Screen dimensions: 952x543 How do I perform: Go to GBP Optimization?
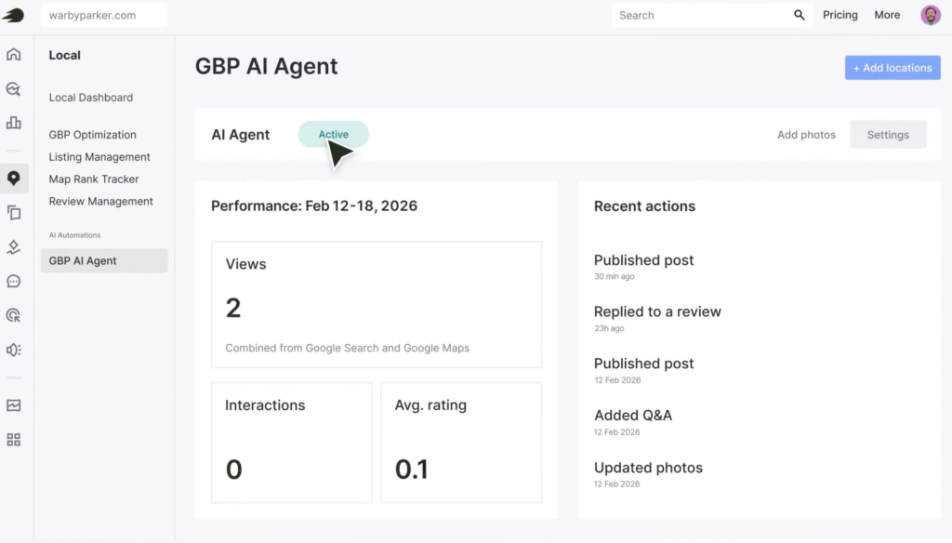pyautogui.click(x=92, y=135)
